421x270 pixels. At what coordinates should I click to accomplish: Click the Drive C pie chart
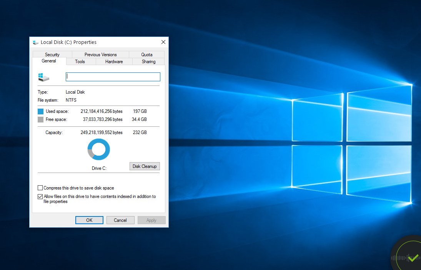(x=99, y=149)
